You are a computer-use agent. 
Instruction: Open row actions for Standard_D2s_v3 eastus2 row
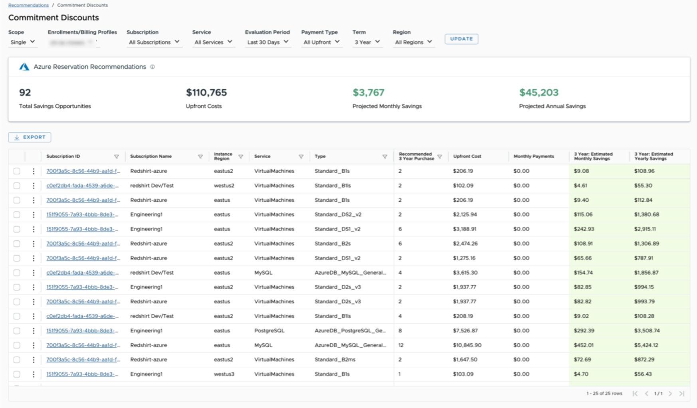pyautogui.click(x=34, y=287)
